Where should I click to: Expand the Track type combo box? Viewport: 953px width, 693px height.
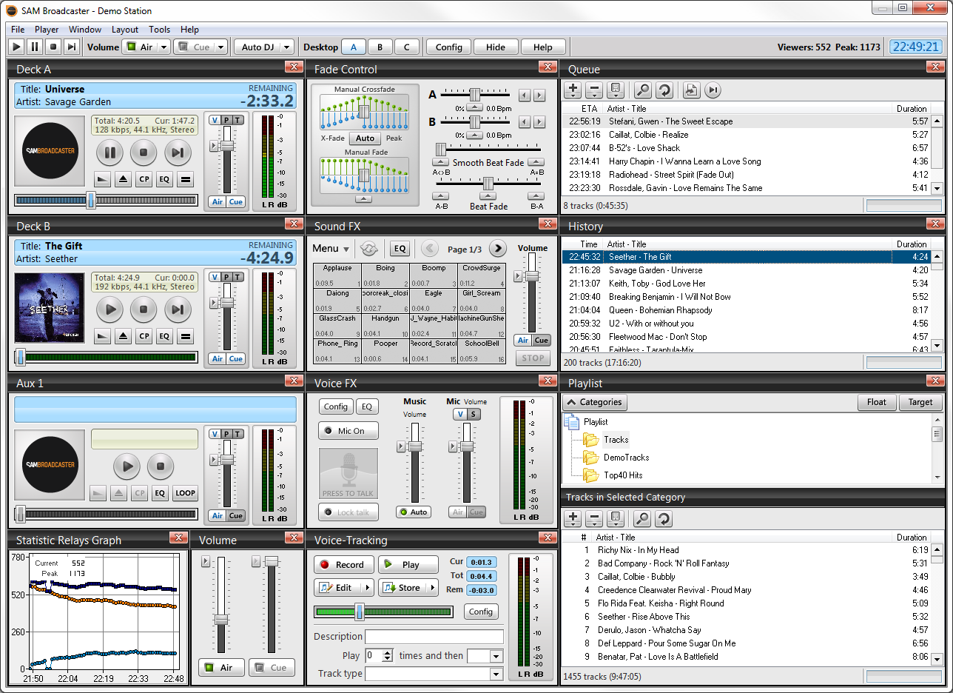click(496, 674)
